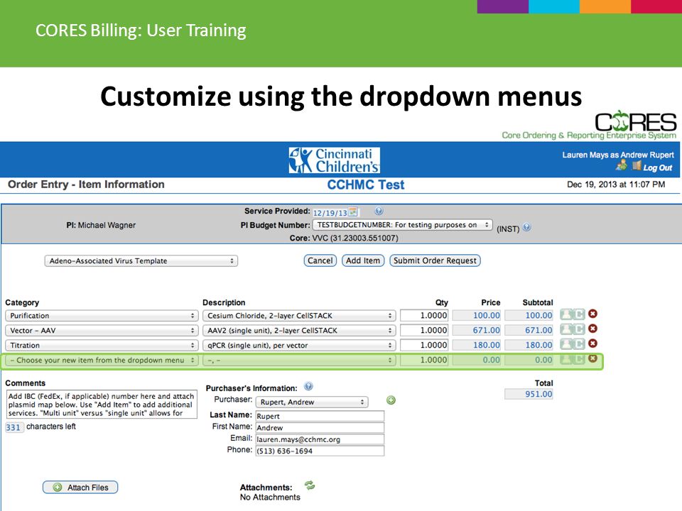Open empty description dropdown on new row
Viewport: 682px width, 511px height.
299,361
